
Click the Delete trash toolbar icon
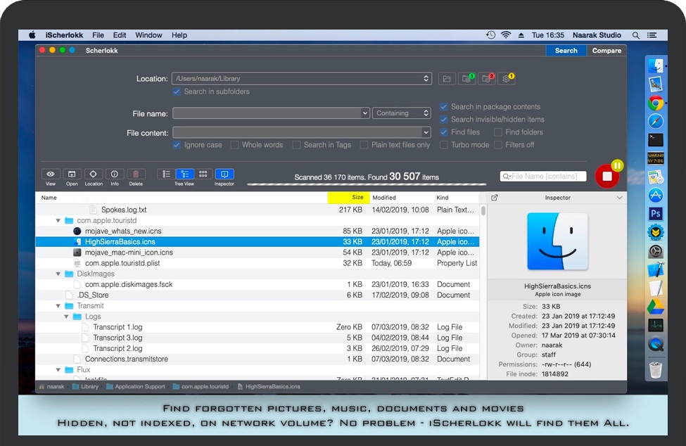coord(136,174)
